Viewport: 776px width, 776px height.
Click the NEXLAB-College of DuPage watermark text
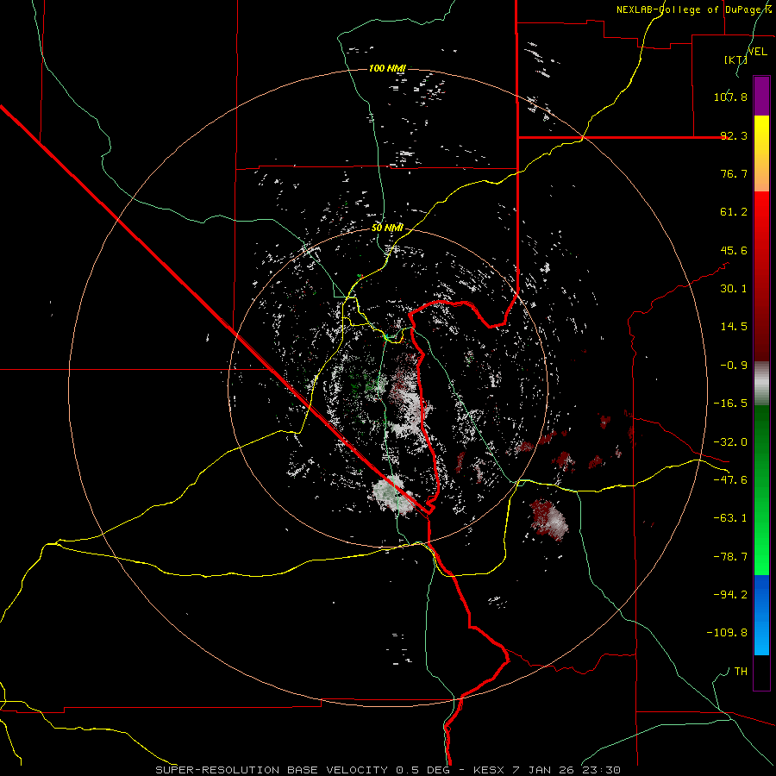point(694,9)
